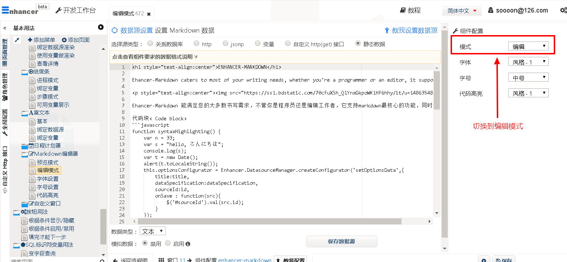The width and height of the screenshot is (567, 262).
Task: Close the 编辑模式 472 tab
Action: point(149,14)
